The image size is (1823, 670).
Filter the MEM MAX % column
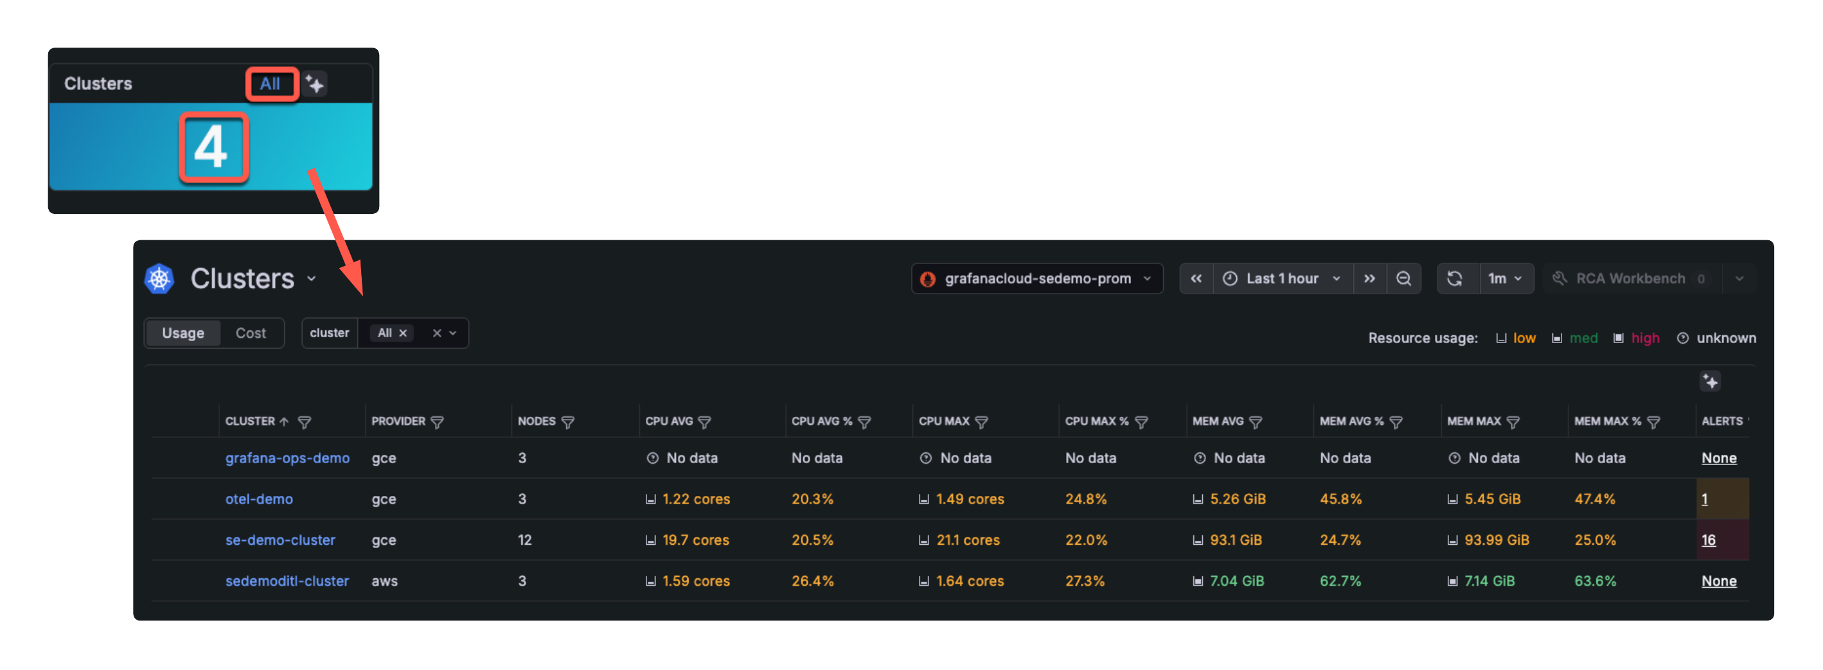(x=1653, y=421)
